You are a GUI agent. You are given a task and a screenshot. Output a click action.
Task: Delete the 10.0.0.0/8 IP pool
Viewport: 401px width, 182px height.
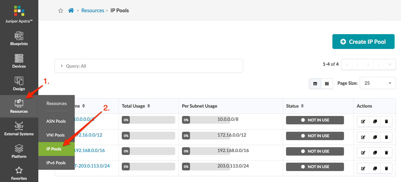click(x=386, y=121)
